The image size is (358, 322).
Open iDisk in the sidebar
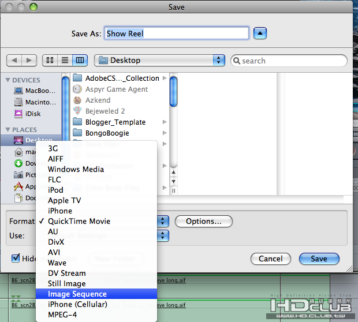coord(27,114)
